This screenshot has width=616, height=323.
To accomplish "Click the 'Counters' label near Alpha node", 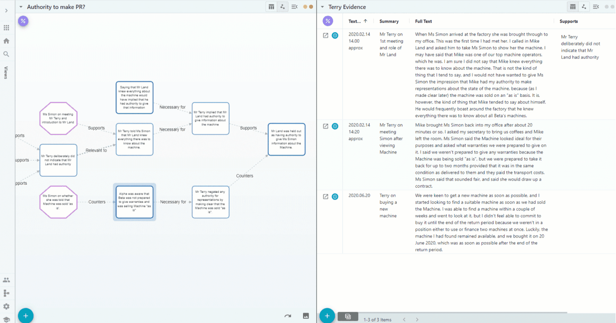I will 97,202.
